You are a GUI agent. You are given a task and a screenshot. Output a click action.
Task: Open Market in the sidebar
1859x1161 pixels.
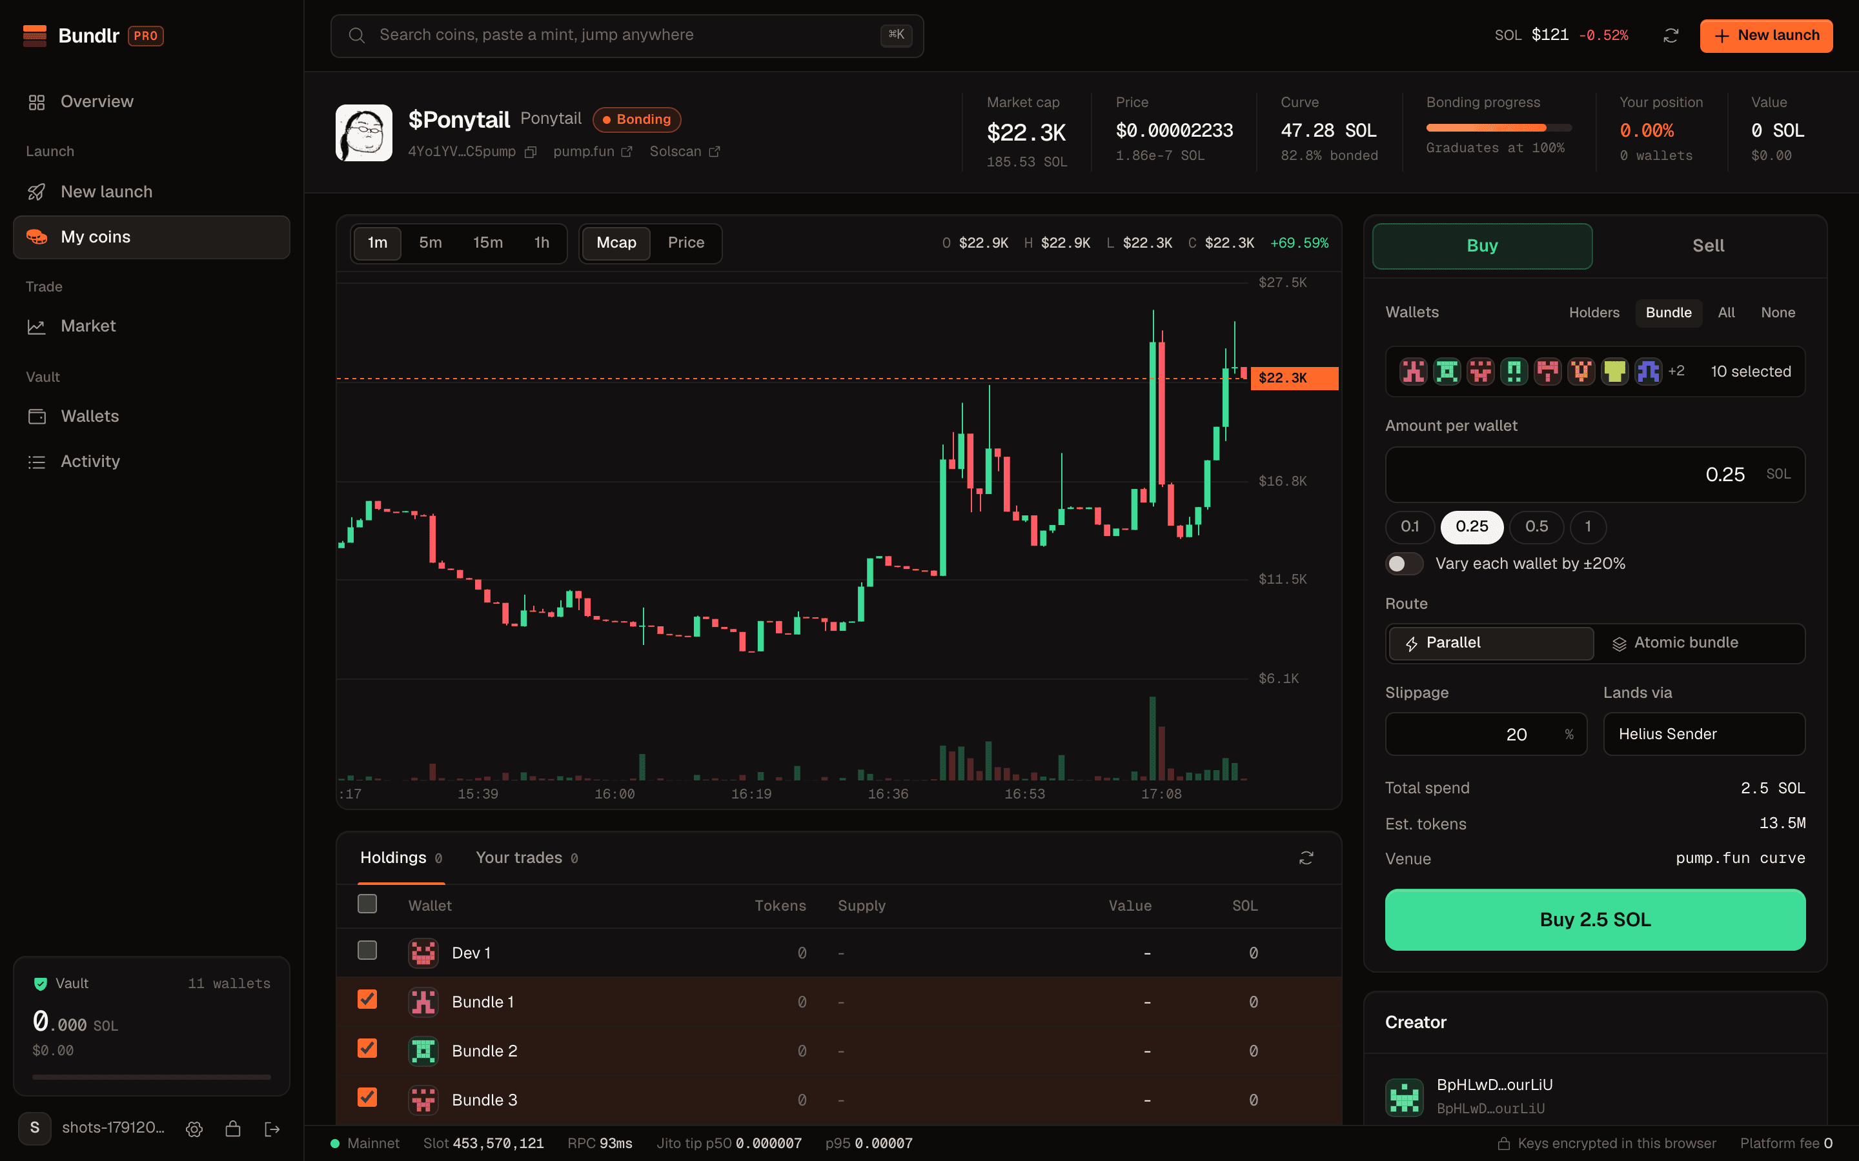(151, 326)
